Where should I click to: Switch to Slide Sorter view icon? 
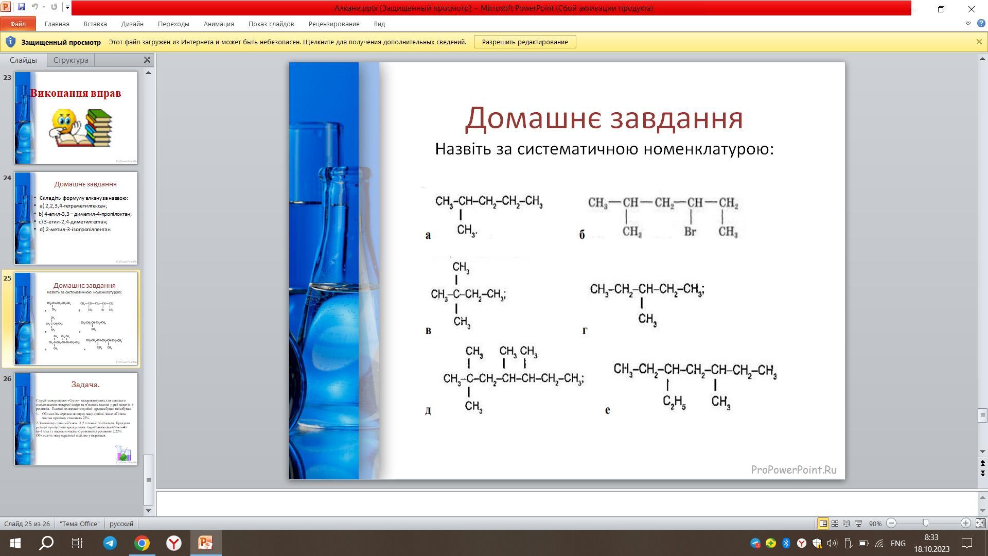tap(835, 524)
